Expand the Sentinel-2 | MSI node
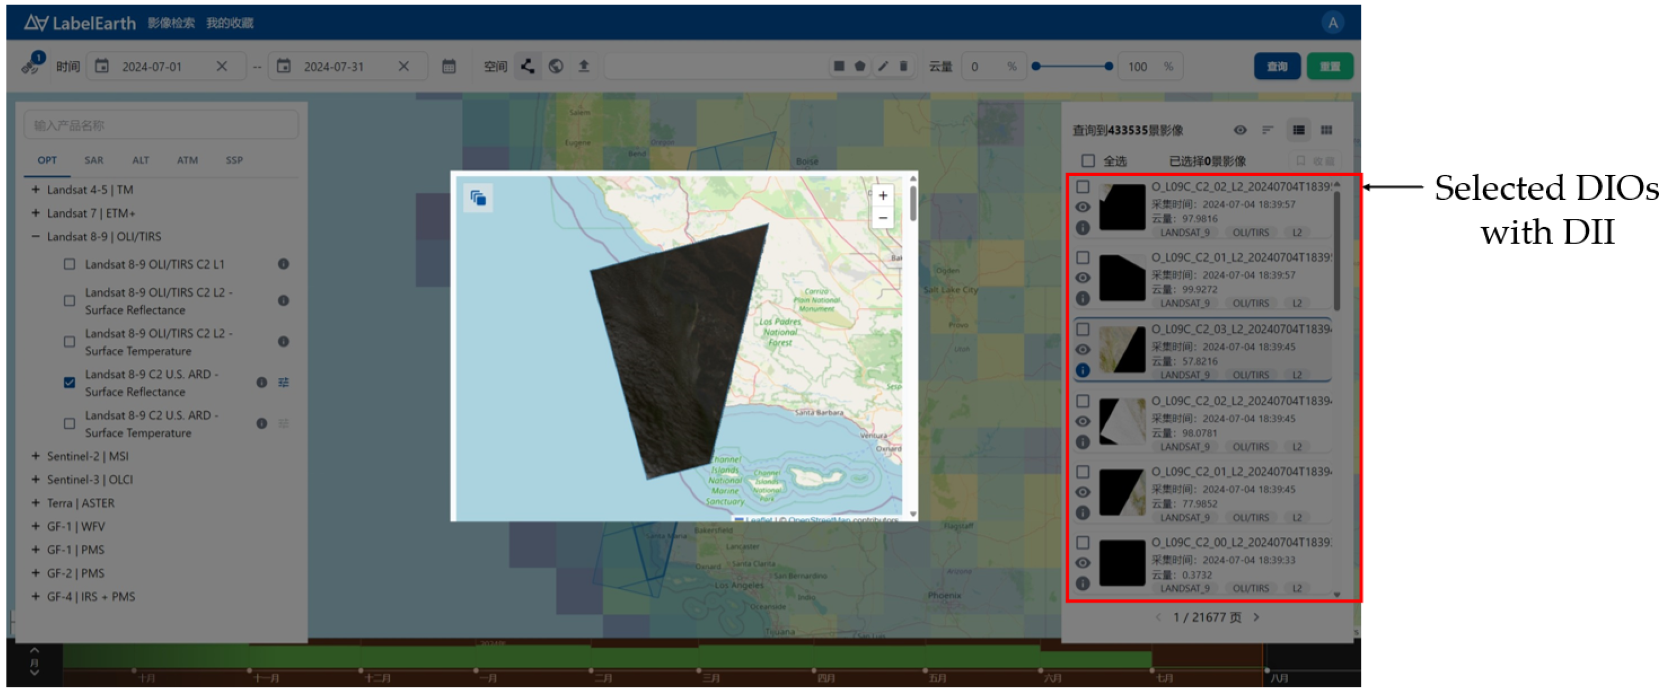1670x694 pixels. [35, 456]
